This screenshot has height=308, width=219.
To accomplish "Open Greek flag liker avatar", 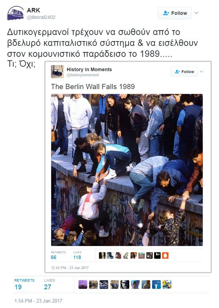I will click(x=104, y=284).
